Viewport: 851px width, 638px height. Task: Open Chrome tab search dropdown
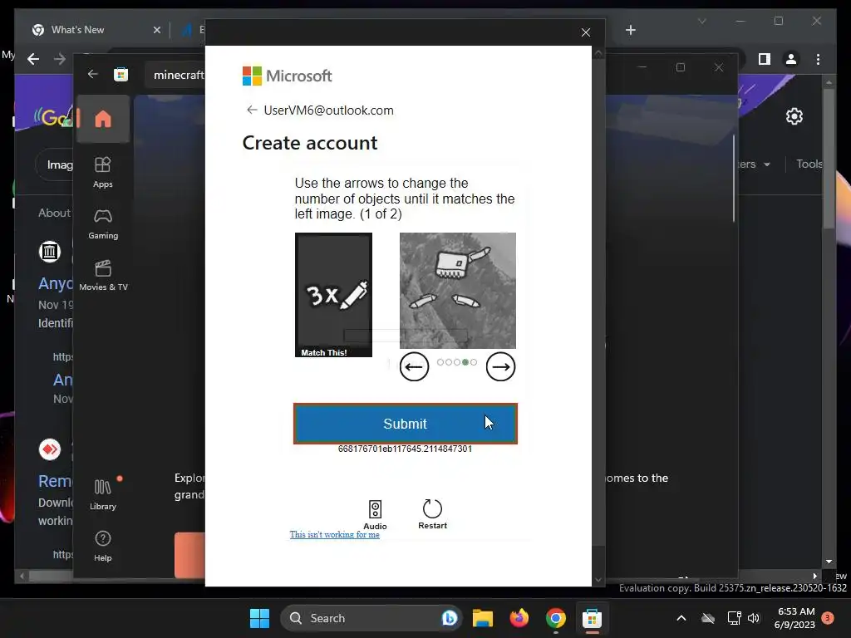click(x=701, y=21)
